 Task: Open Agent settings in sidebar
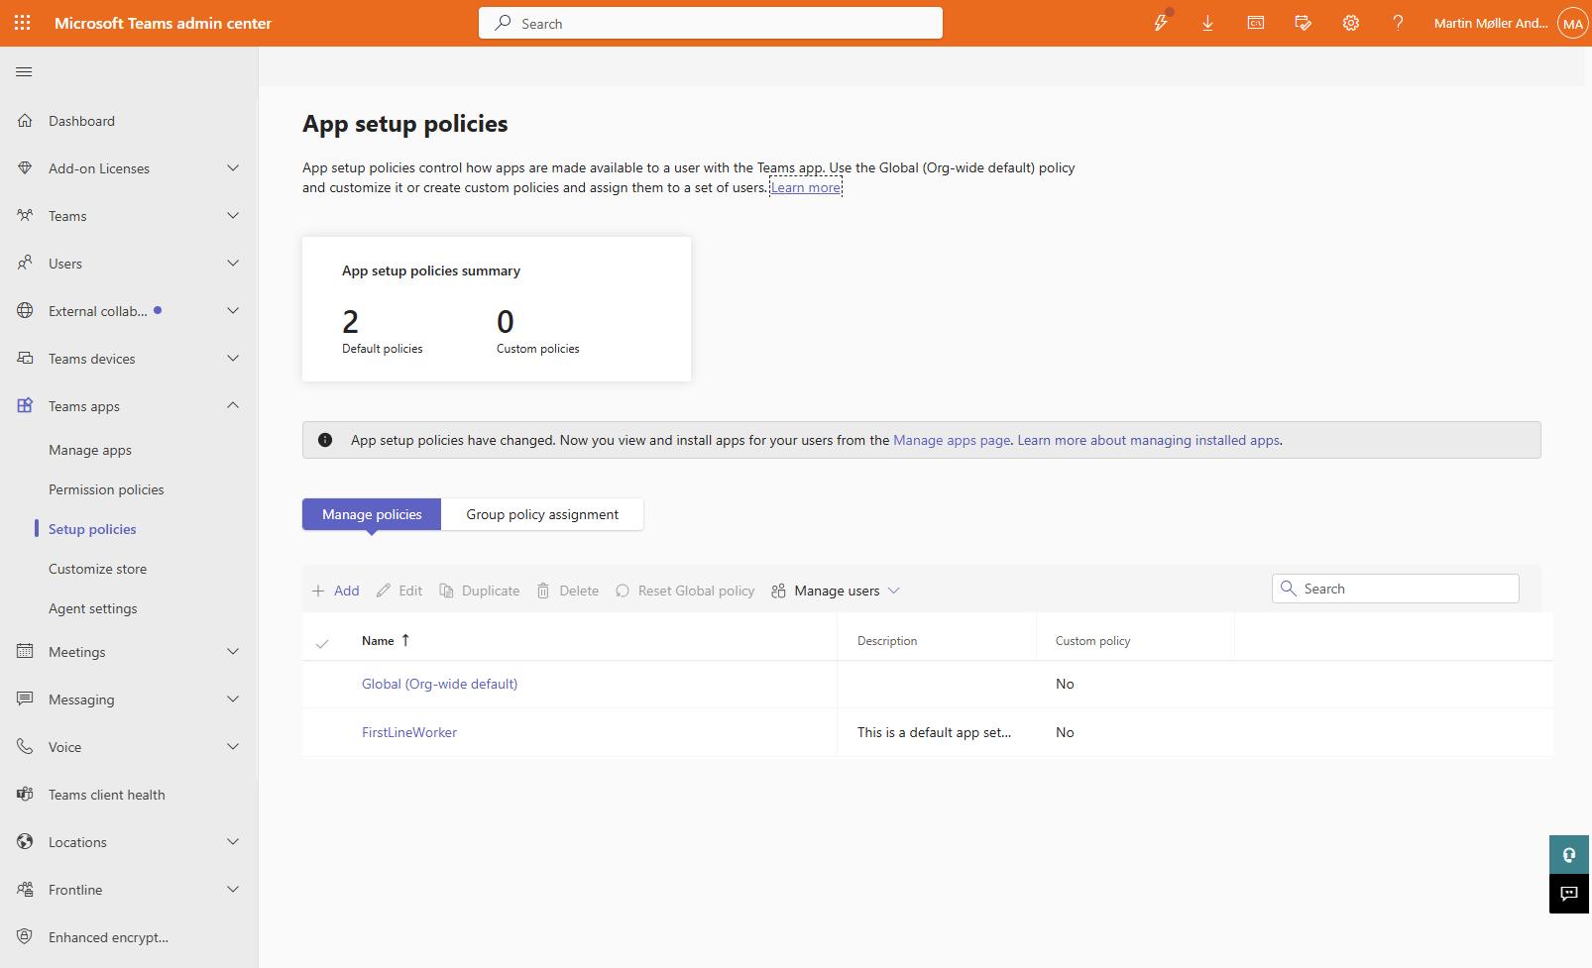point(93,608)
